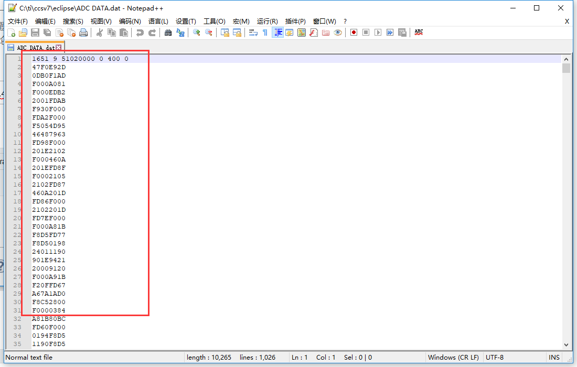Toggle synchronize horizontal scrolling icon
Image resolution: width=577 pixels, height=367 pixels.
click(237, 33)
